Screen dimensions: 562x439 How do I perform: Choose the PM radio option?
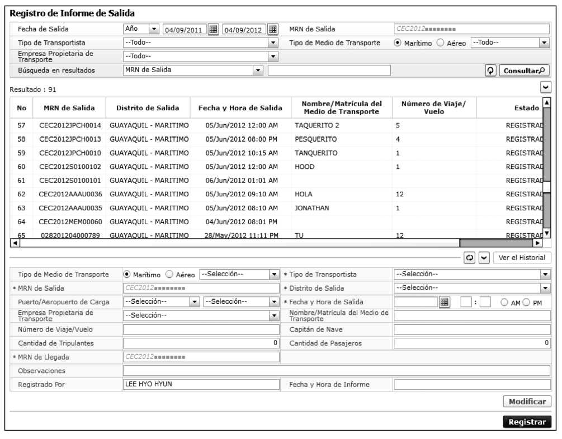[526, 303]
